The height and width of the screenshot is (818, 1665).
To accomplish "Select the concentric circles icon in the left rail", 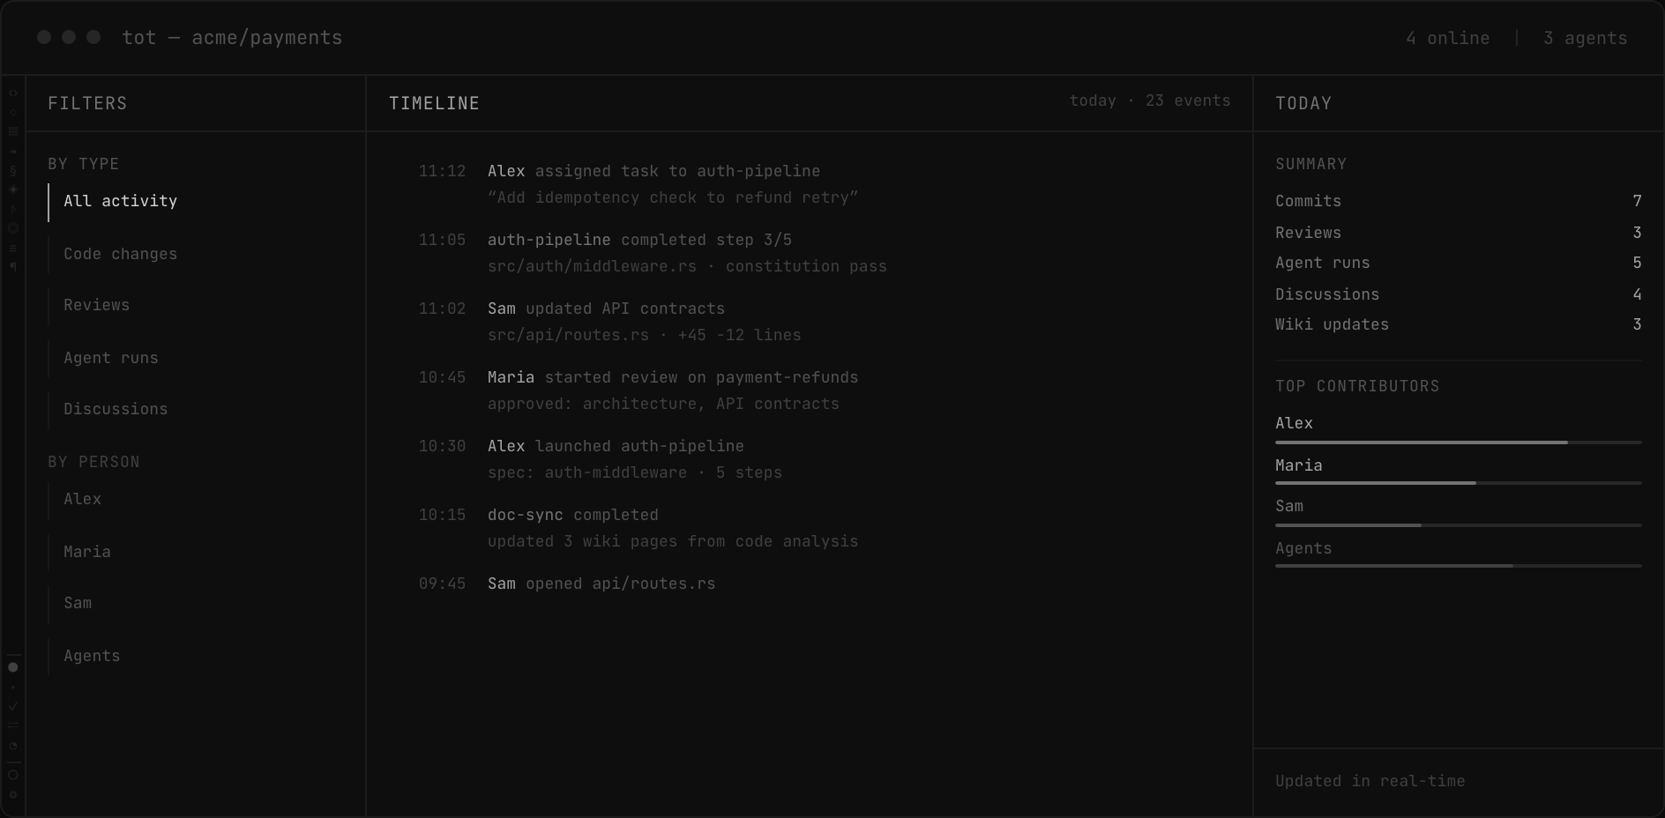I will [13, 228].
